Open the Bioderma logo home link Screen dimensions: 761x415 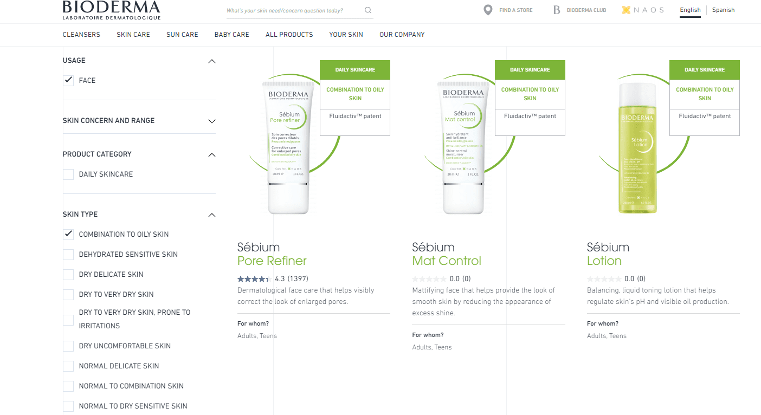[112, 10]
